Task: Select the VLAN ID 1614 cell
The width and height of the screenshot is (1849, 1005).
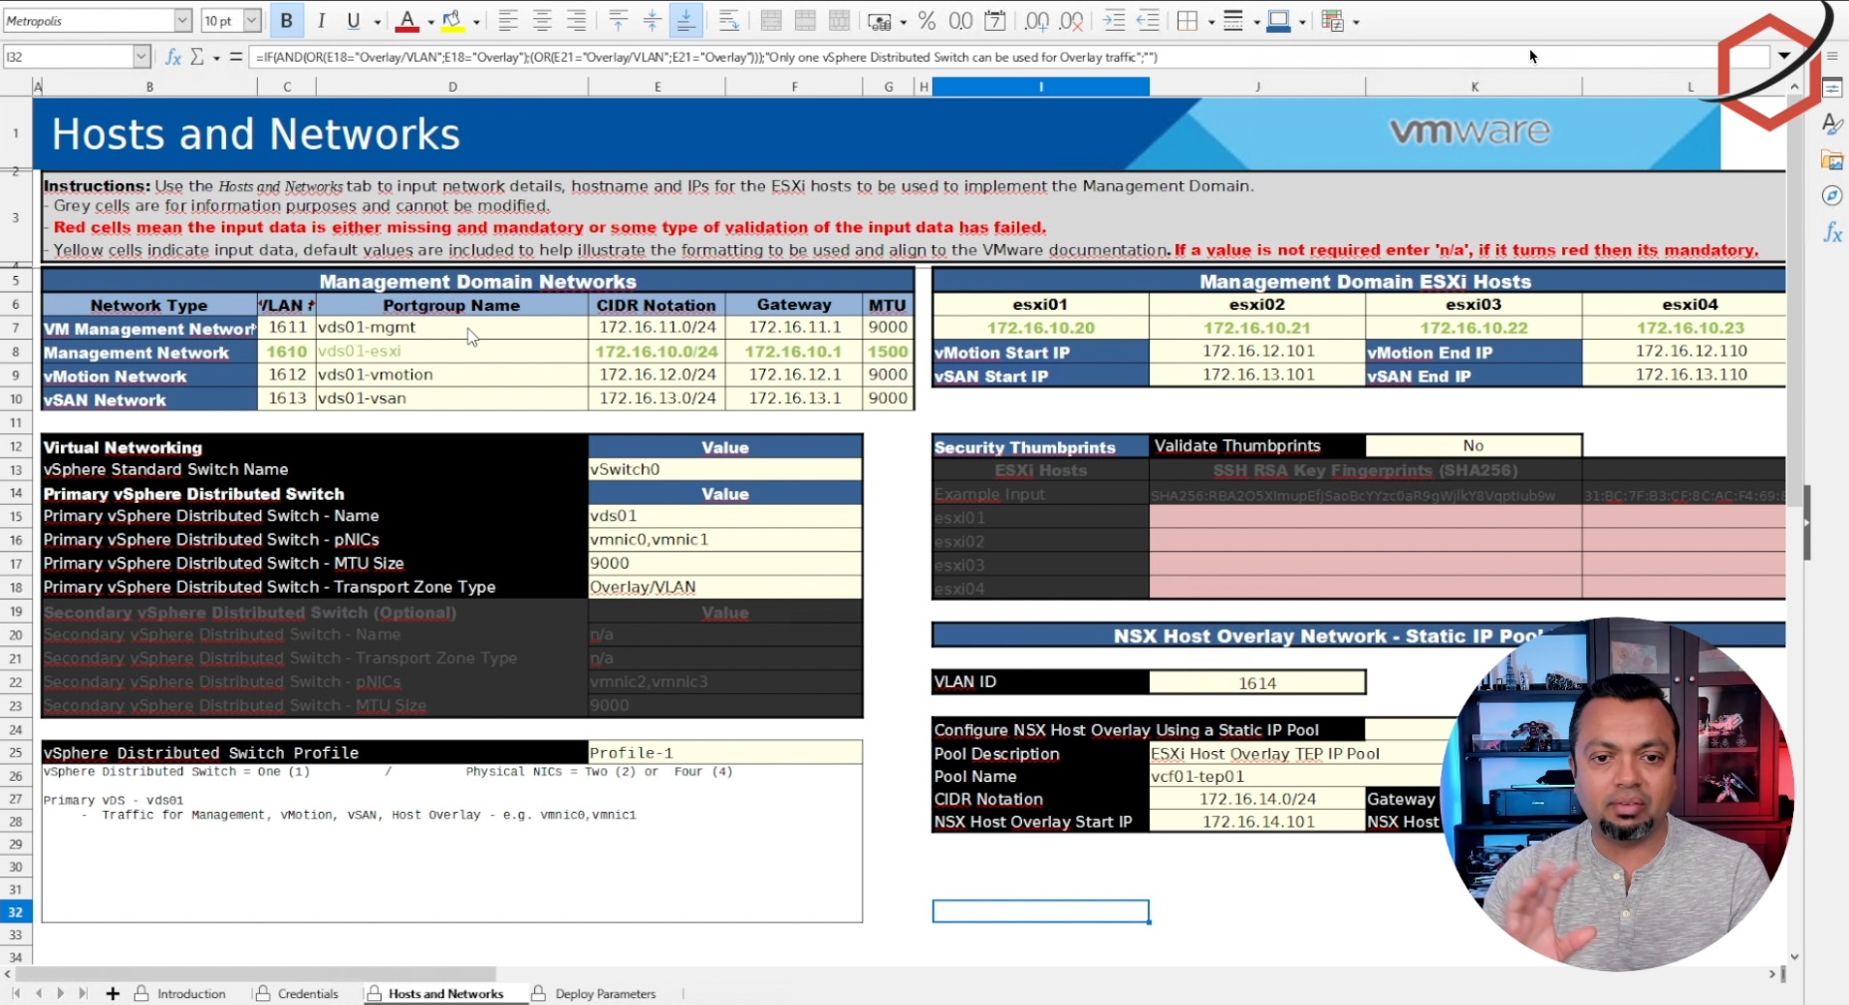Action: [1257, 682]
